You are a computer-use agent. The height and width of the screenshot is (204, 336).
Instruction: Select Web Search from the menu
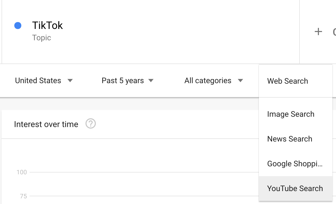pos(287,81)
